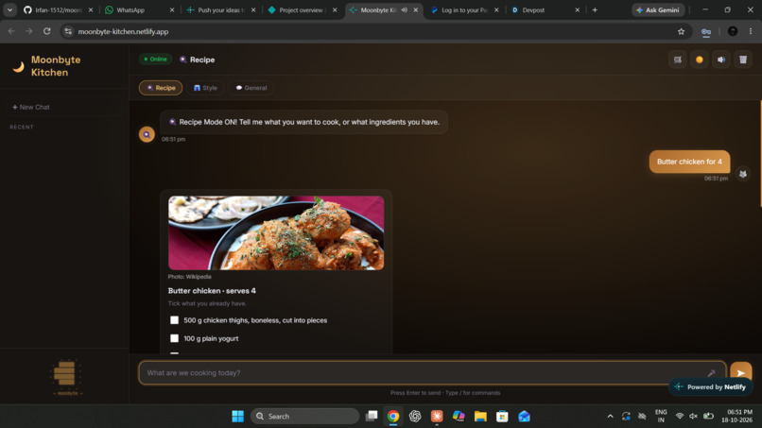Viewport: 762px width, 428px height.
Task: Click the shopping cart icon in header
Action: coord(678,60)
